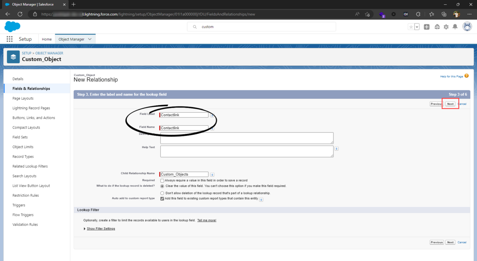Open the favorites list dropdown arrow
Screen dimensions: 477x261
click(x=417, y=27)
